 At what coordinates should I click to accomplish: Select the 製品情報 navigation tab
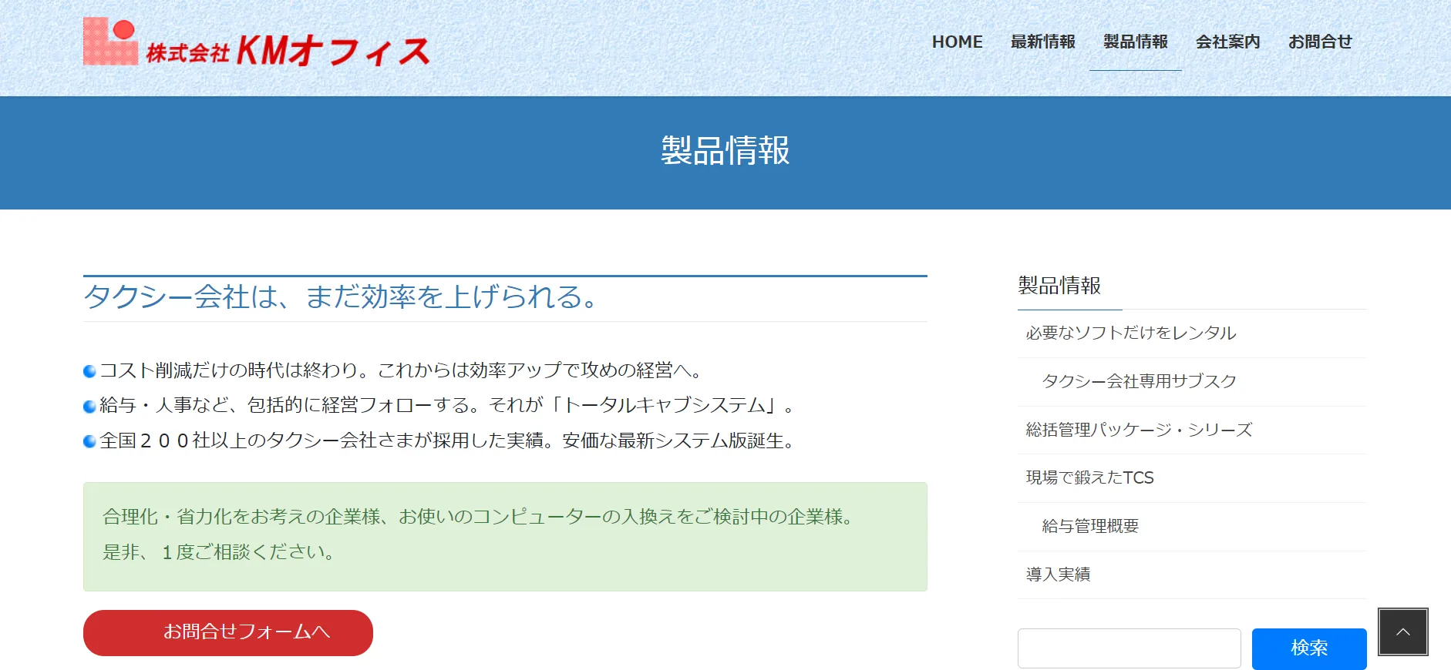[x=1135, y=42]
